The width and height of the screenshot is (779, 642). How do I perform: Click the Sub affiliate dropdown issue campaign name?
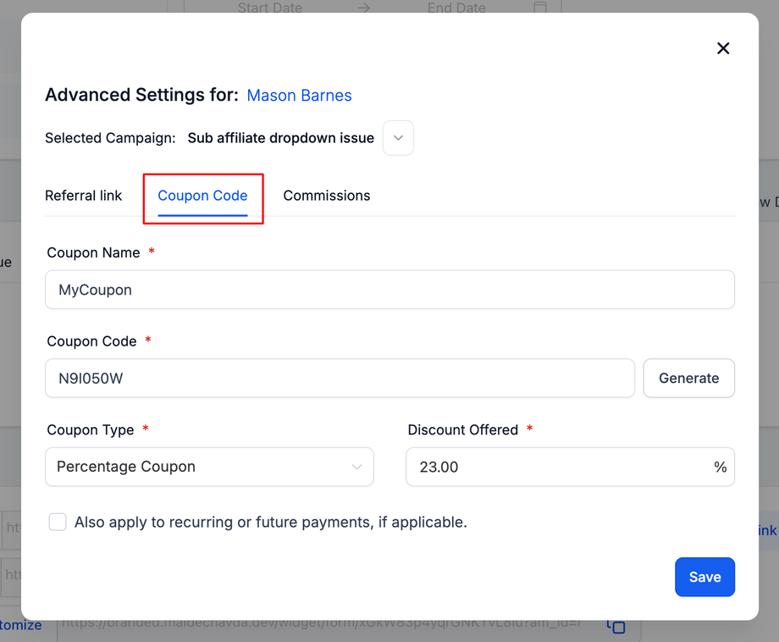(280, 138)
